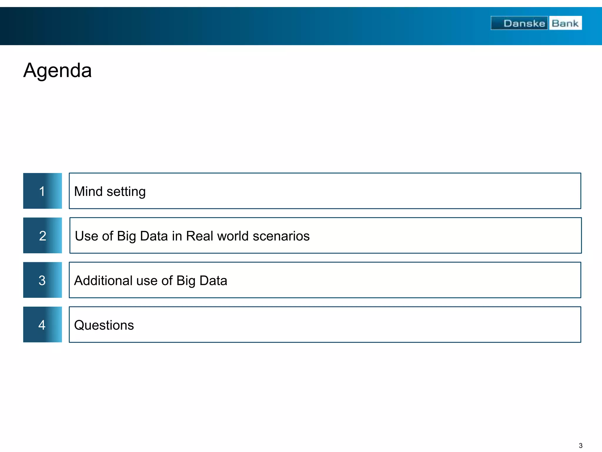Select 'Mind setting' agenda item

[325, 191]
